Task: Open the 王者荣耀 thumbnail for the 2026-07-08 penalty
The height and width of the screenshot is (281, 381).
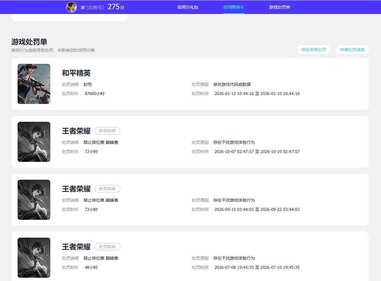Action: [x=34, y=258]
